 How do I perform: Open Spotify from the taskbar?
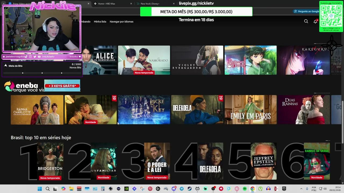click(x=245, y=189)
